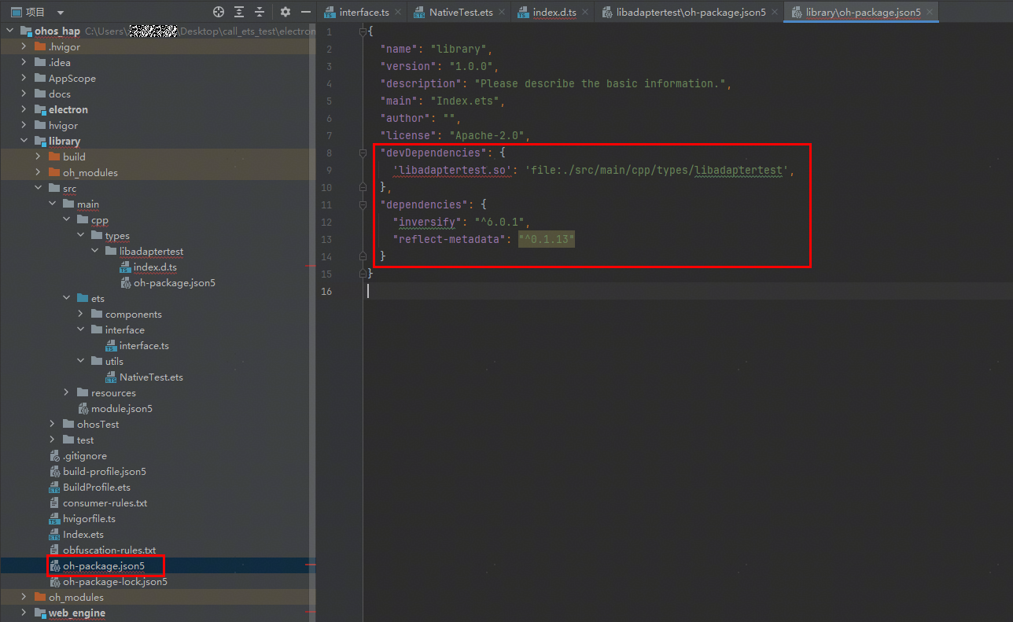Select the library\oh-package.json5 tab
1013x622 pixels.
click(863, 12)
